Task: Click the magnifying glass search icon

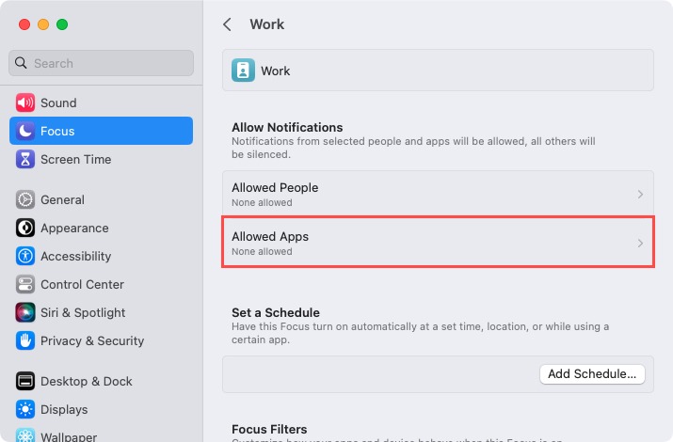Action: click(x=21, y=63)
